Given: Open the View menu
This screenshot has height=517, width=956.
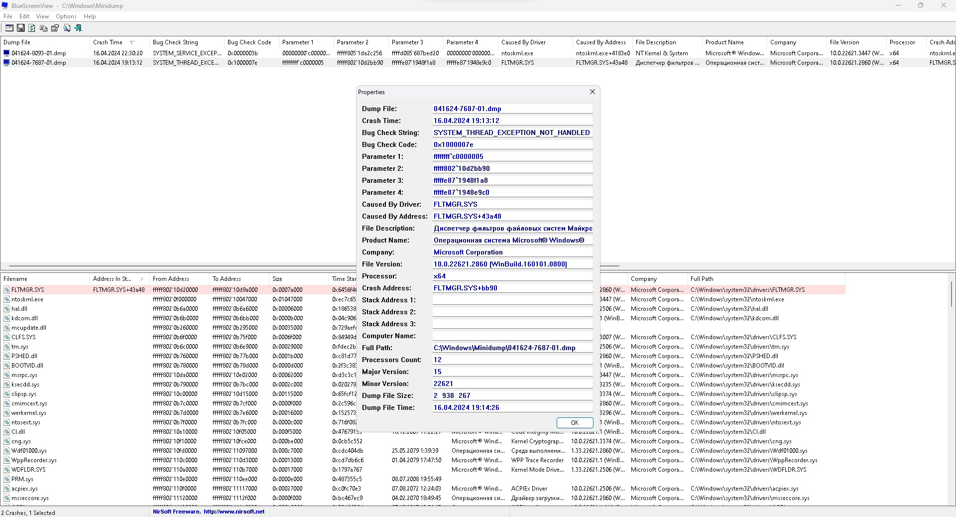Looking at the screenshot, I should coord(42,16).
